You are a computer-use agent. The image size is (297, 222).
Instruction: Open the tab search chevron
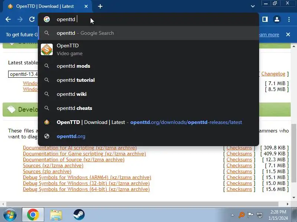click(253, 6)
